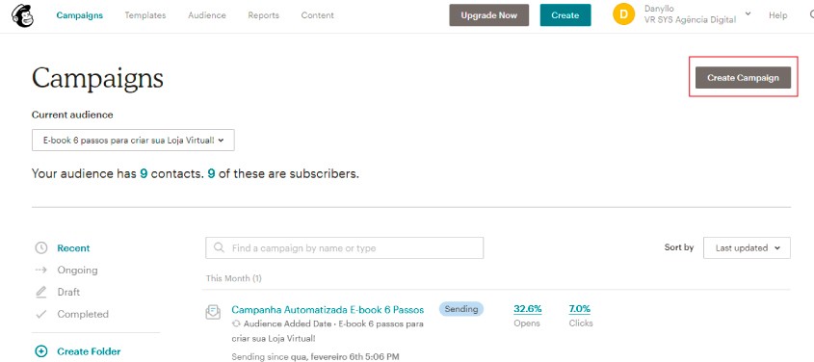The width and height of the screenshot is (814, 362).
Task: Click the 7.0% clicks link
Action: 579,309
